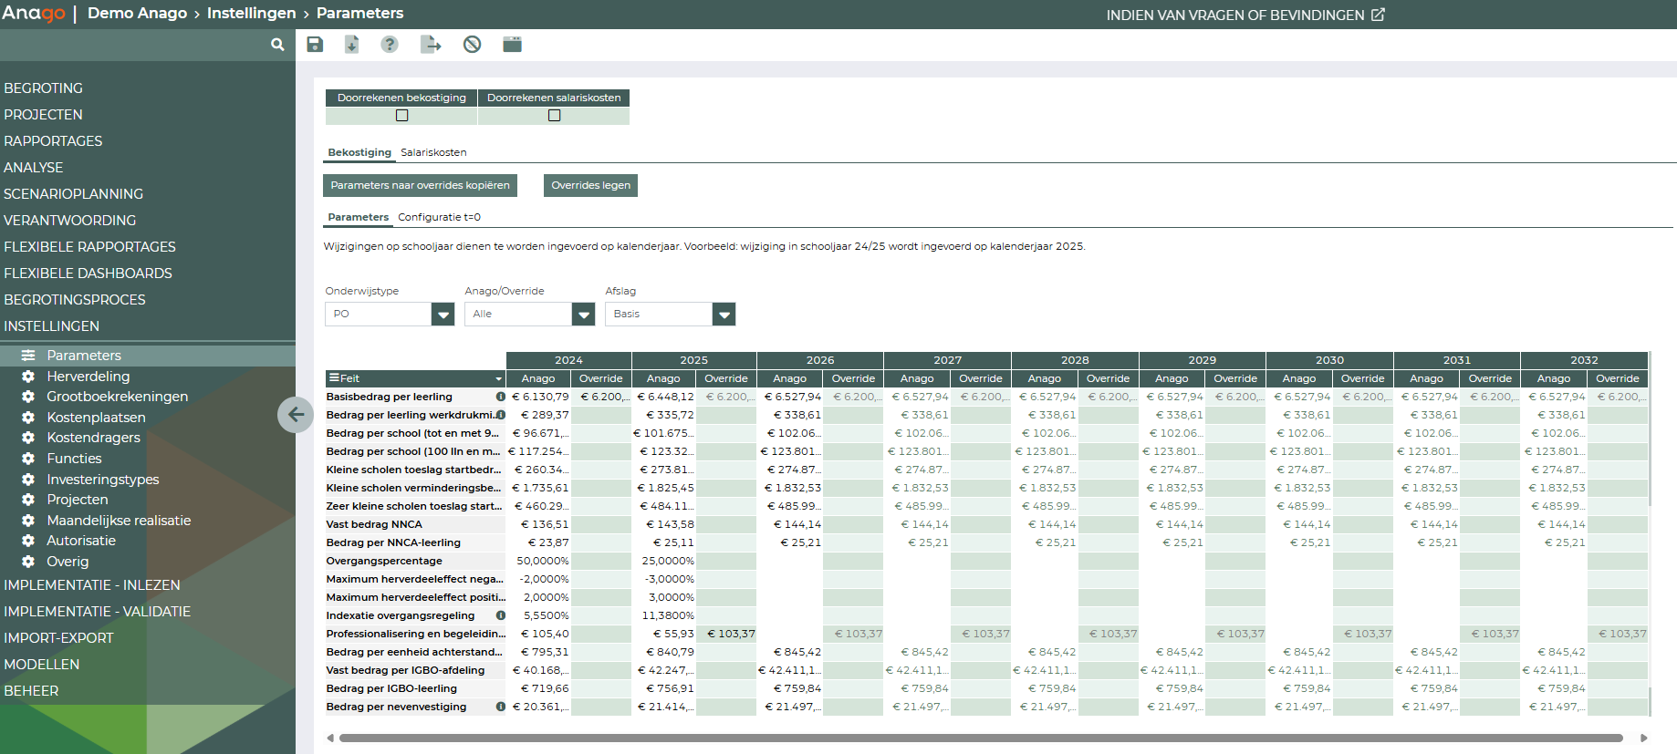Select the Configuratie t=0 tab

click(439, 217)
